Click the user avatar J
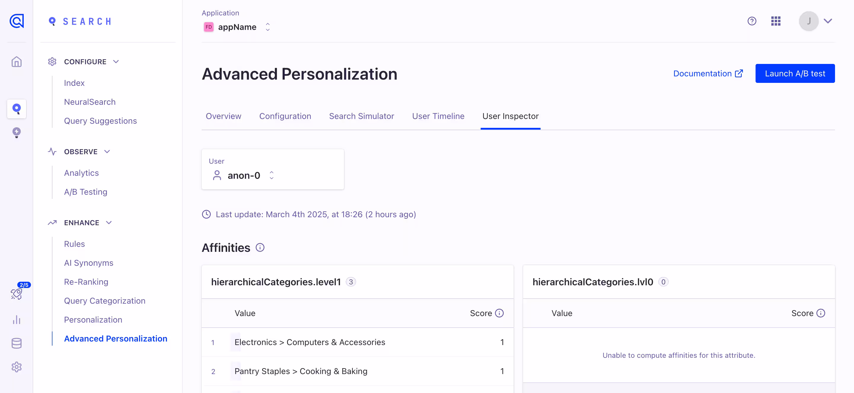 coord(809,21)
